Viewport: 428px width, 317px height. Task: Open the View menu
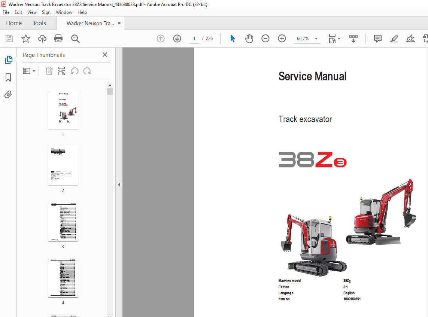pyautogui.click(x=32, y=12)
